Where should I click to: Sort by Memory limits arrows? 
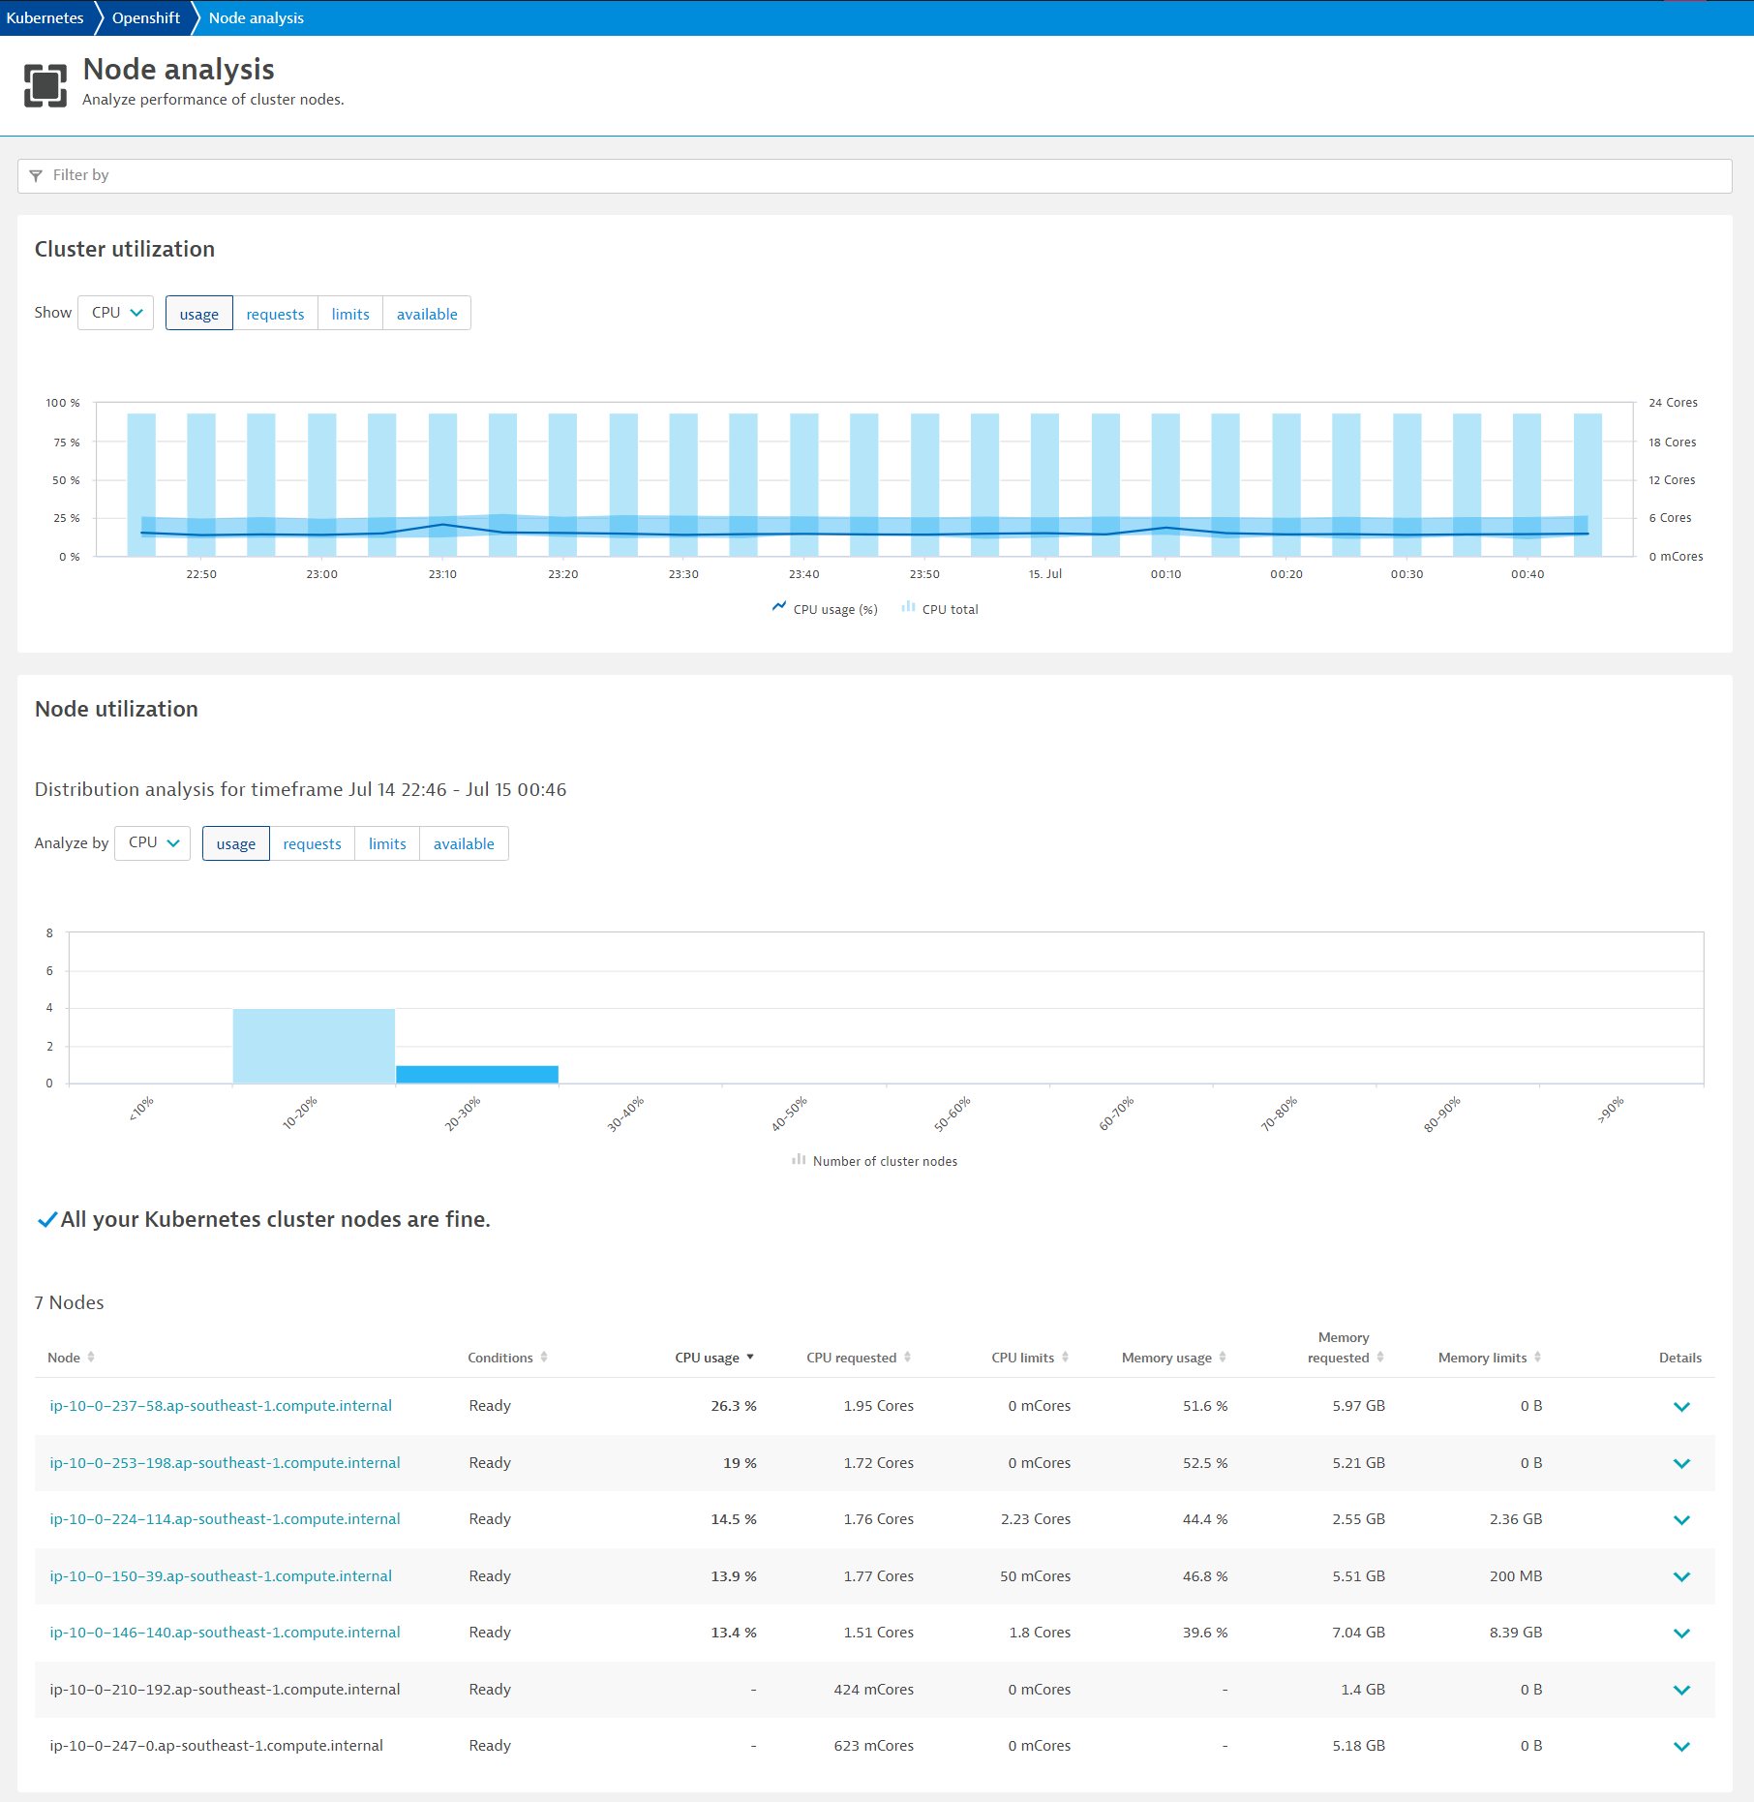[x=1537, y=1357]
